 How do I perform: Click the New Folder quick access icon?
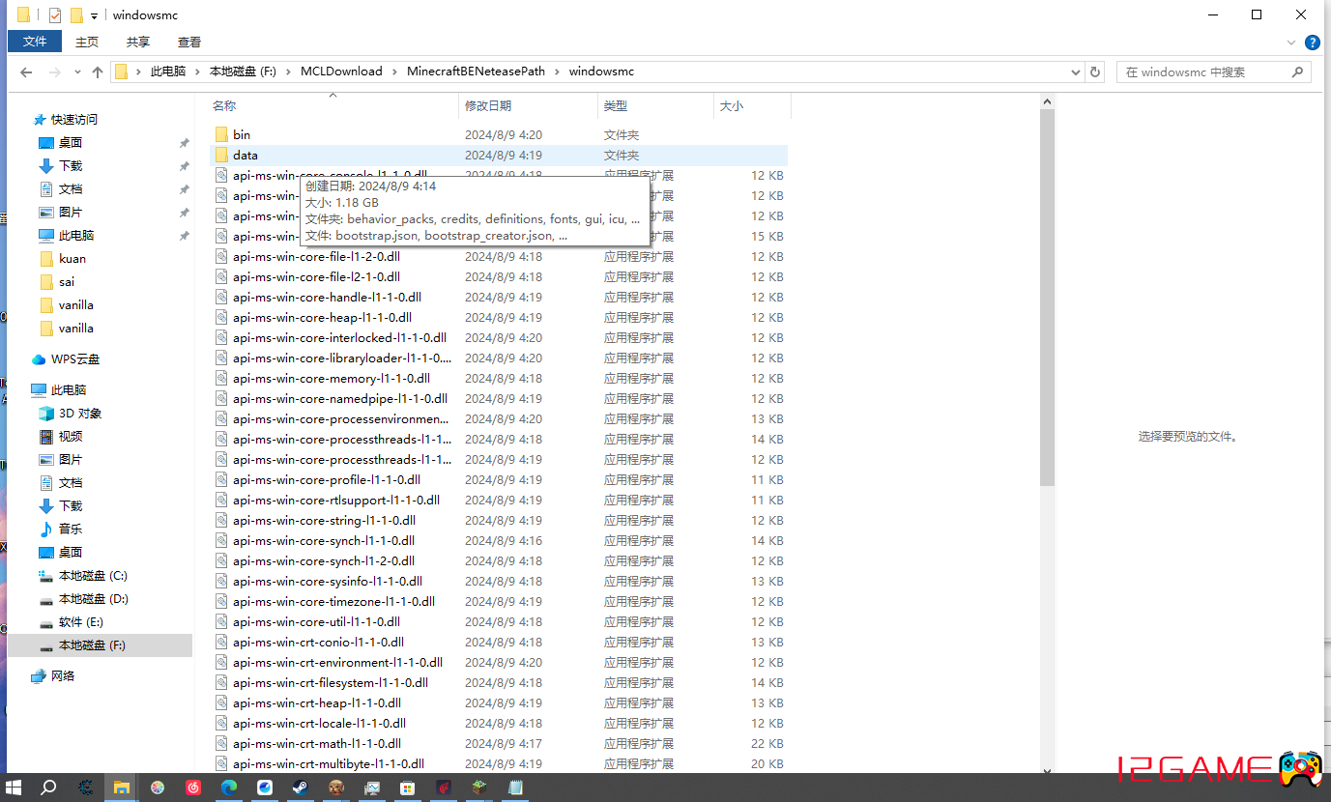tap(76, 15)
